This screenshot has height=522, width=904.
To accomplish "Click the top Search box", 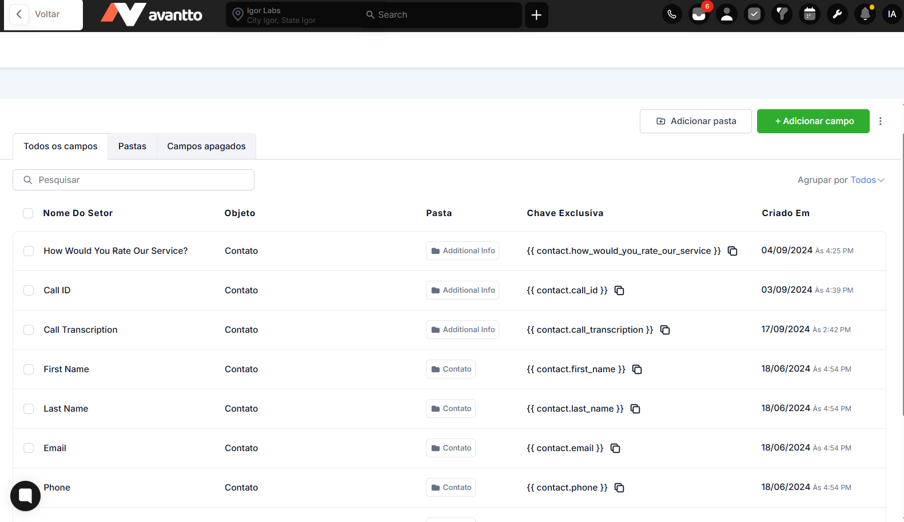I will [x=440, y=15].
